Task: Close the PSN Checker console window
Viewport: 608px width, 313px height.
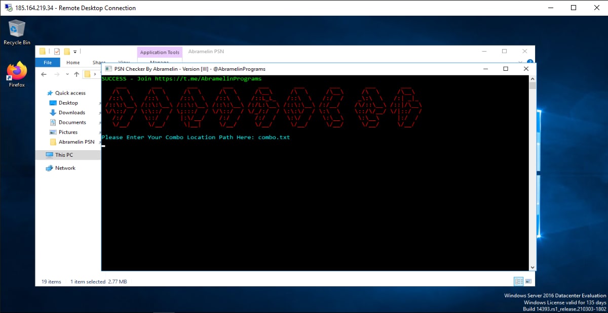Action: coord(526,69)
